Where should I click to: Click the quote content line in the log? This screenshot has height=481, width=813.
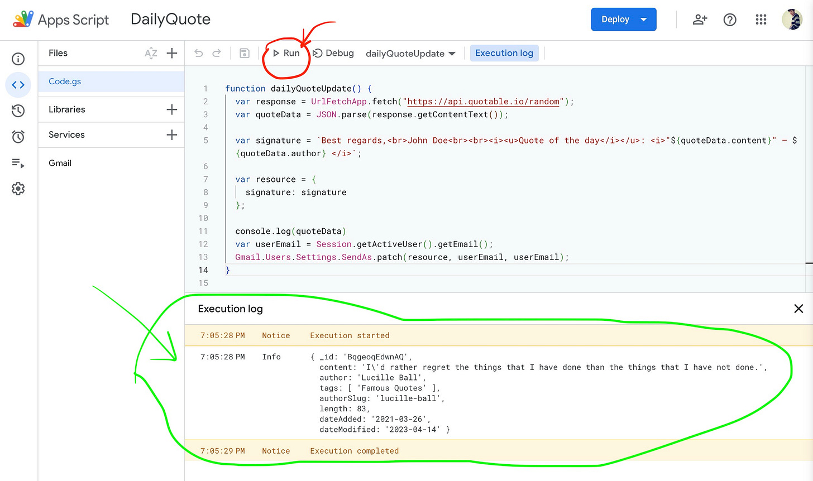click(x=543, y=368)
